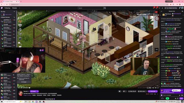Open the stream three-dot options menu
This screenshot has height=103, width=184.
point(157,94)
